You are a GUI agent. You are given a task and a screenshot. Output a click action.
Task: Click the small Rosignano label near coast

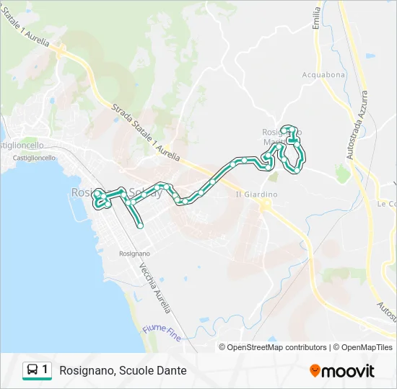[x=134, y=254]
